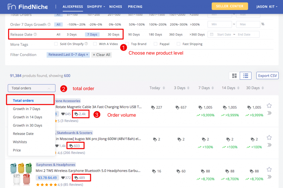Sort by 14 Days column arrows
The height and width of the screenshot is (188, 283).
[238, 88]
